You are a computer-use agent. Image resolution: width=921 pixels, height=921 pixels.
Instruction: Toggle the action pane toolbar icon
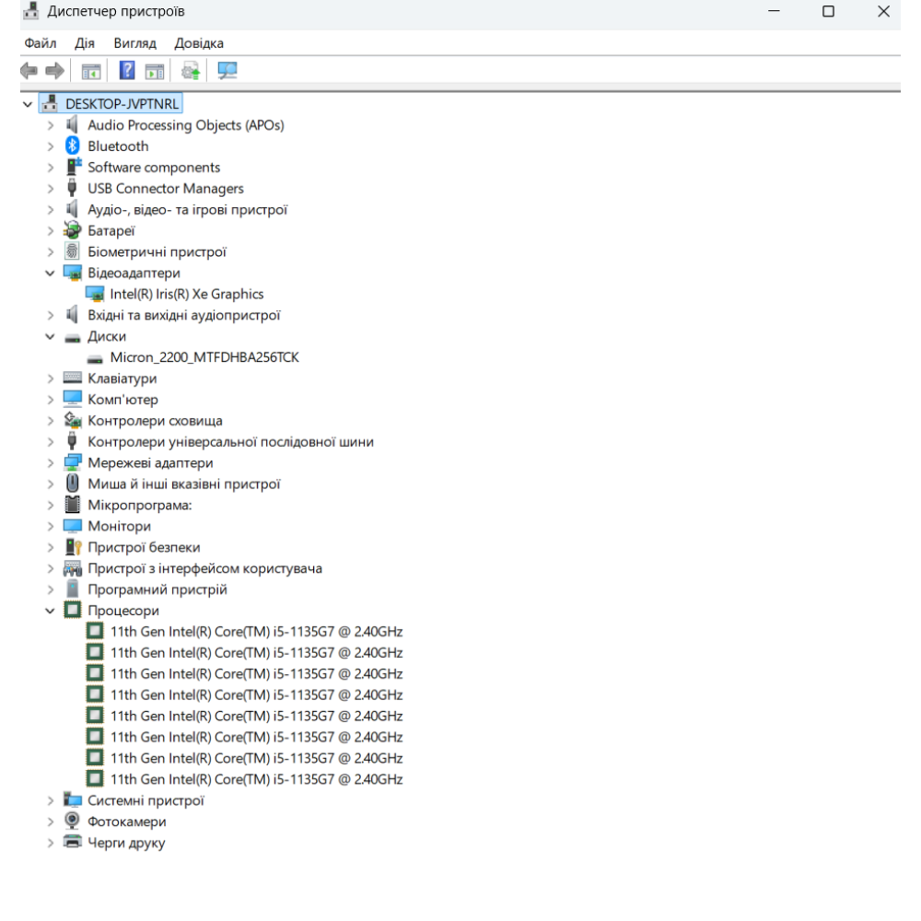[x=155, y=71]
